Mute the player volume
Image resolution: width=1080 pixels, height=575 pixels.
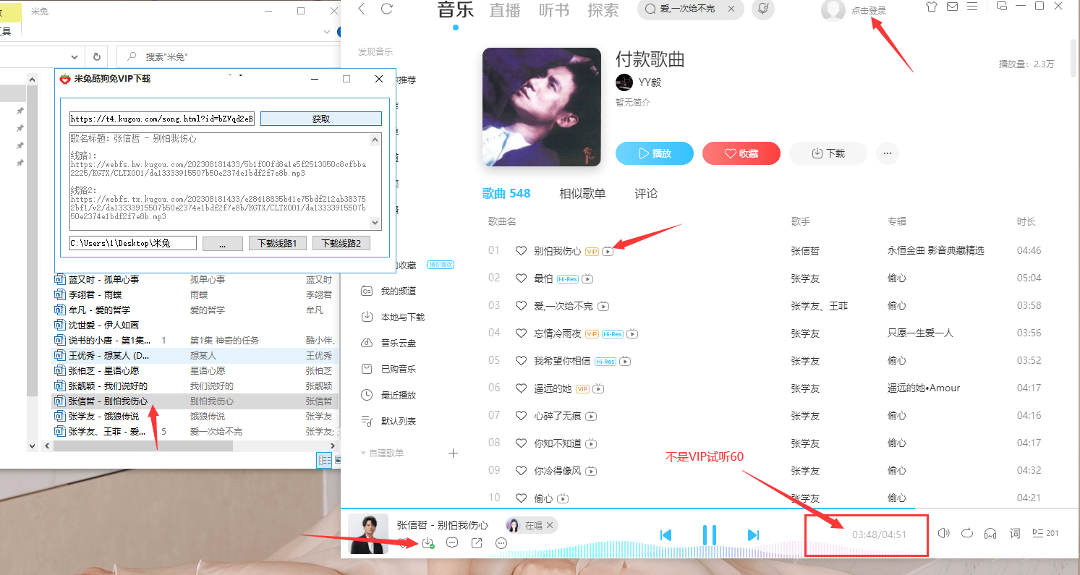(x=943, y=533)
